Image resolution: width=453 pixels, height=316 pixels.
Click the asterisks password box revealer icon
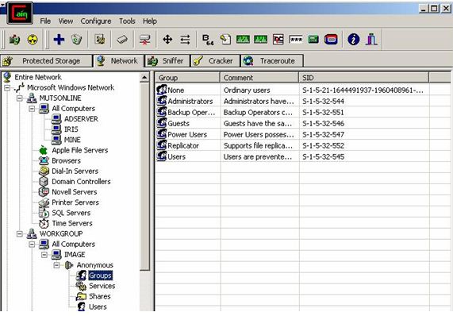(296, 40)
